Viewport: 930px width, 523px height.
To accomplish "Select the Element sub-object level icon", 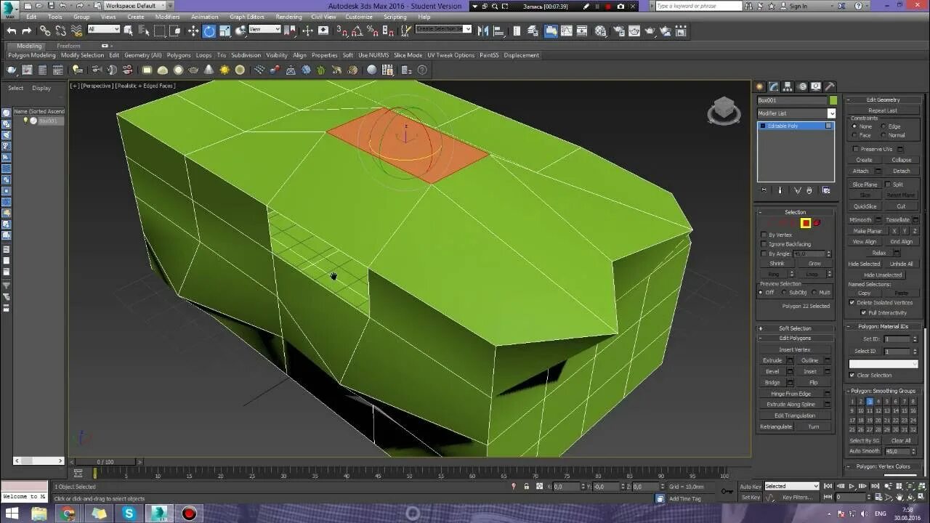I will (x=817, y=223).
